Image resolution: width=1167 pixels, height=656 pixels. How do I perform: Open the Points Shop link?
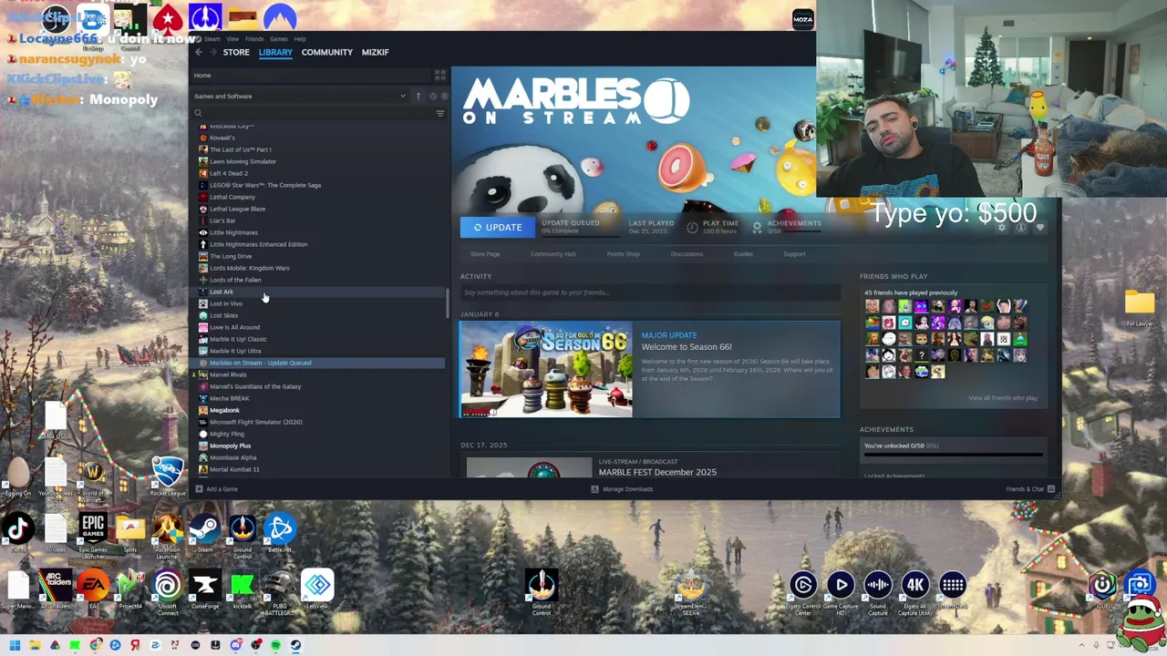tap(624, 254)
